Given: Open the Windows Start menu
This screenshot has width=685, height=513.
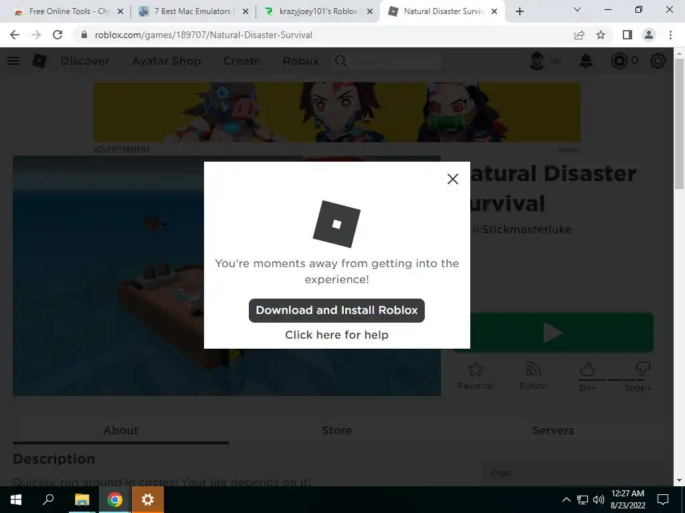Looking at the screenshot, I should click(16, 500).
